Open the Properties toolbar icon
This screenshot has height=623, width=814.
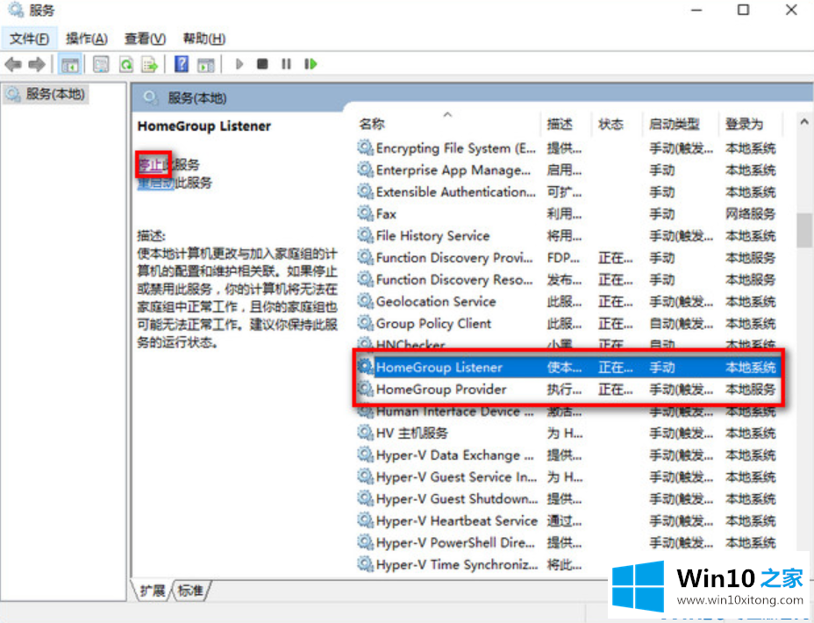[x=101, y=64]
